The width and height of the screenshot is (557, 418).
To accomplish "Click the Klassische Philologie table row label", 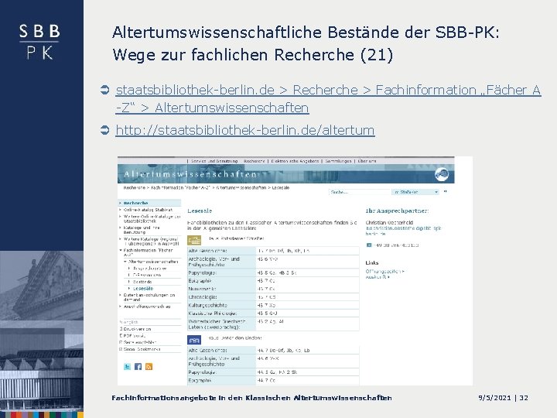I will (x=213, y=313).
